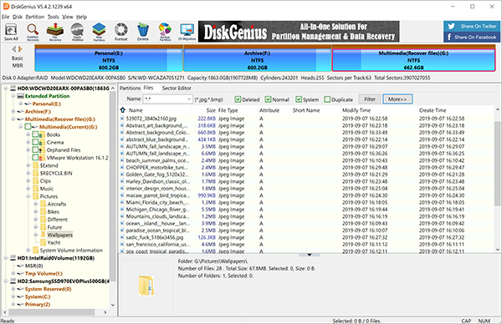Check the VMware Workstation 16.1.2 checkbox
This screenshot has width=502, height=324.
point(35,158)
